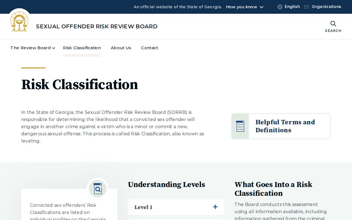Open Helpful Terms and Definitions link
The height and width of the screenshot is (220, 352).
click(281, 126)
